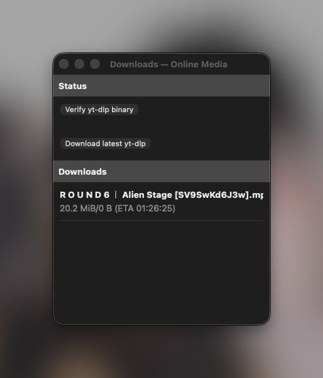Click the R O U N D 6 title text
323x378 pixels.
[85, 195]
